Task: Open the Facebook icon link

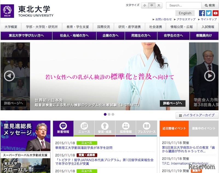Action: tap(202, 13)
